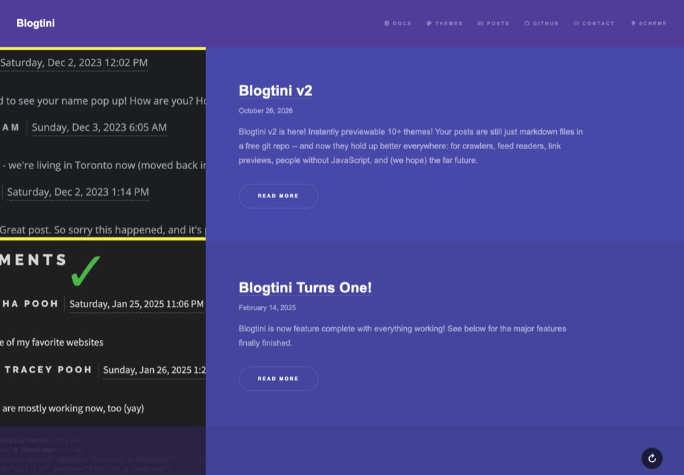
Task: Click the Blogtini site logo
Action: tap(36, 23)
